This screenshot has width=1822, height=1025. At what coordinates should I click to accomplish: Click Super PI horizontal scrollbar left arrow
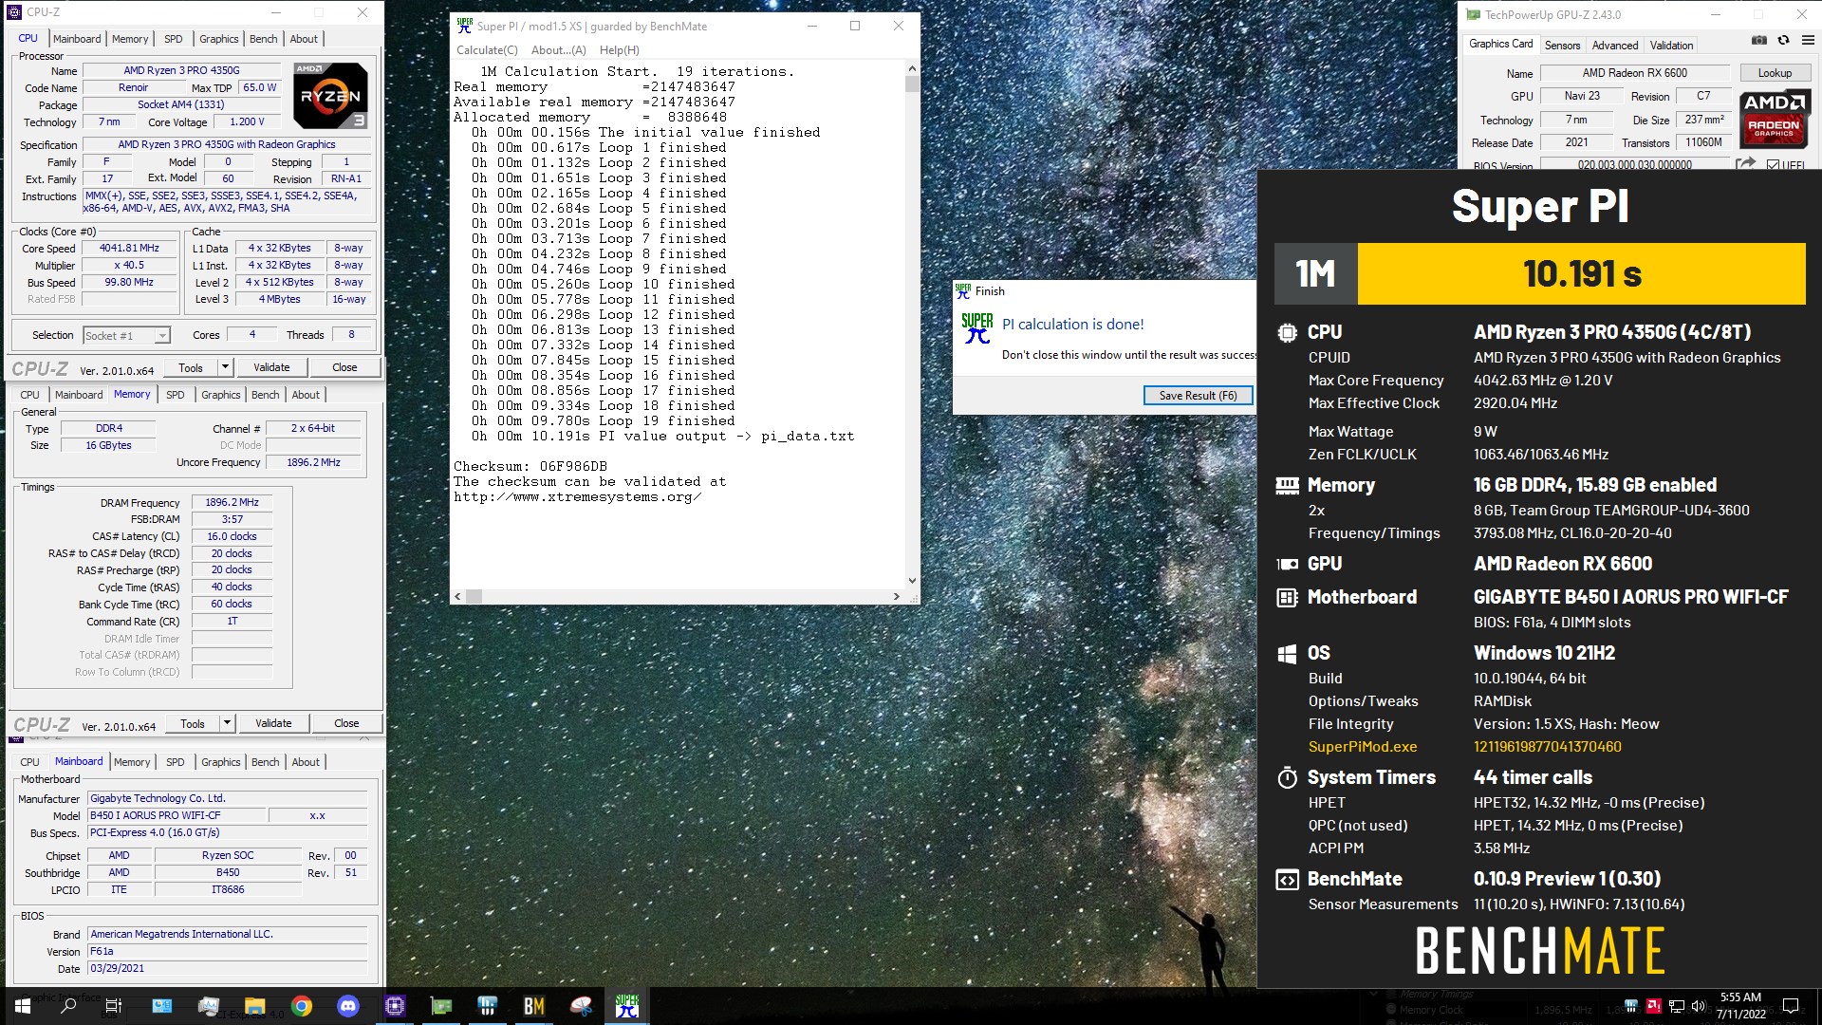click(x=458, y=597)
